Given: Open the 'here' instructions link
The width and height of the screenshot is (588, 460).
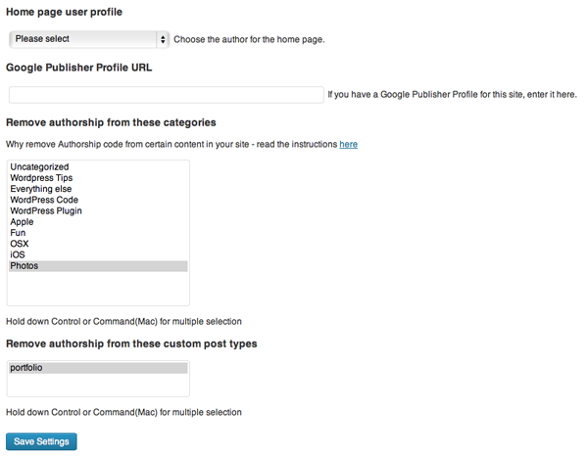Looking at the screenshot, I should pyautogui.click(x=348, y=144).
